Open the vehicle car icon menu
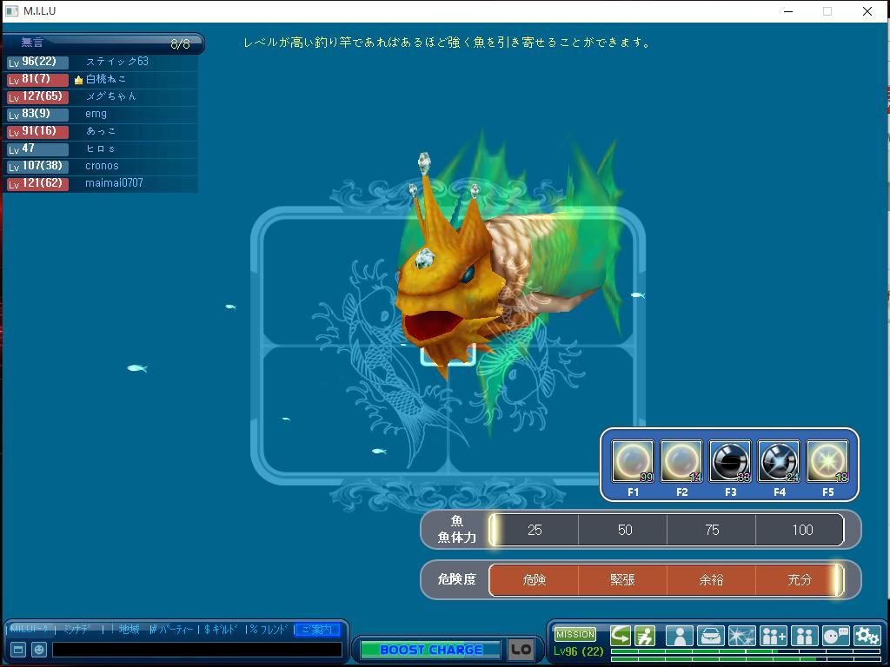890x667 pixels. tap(710, 637)
